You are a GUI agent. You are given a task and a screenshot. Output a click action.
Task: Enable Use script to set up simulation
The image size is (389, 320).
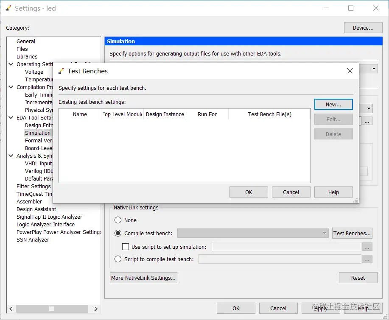[126, 247]
